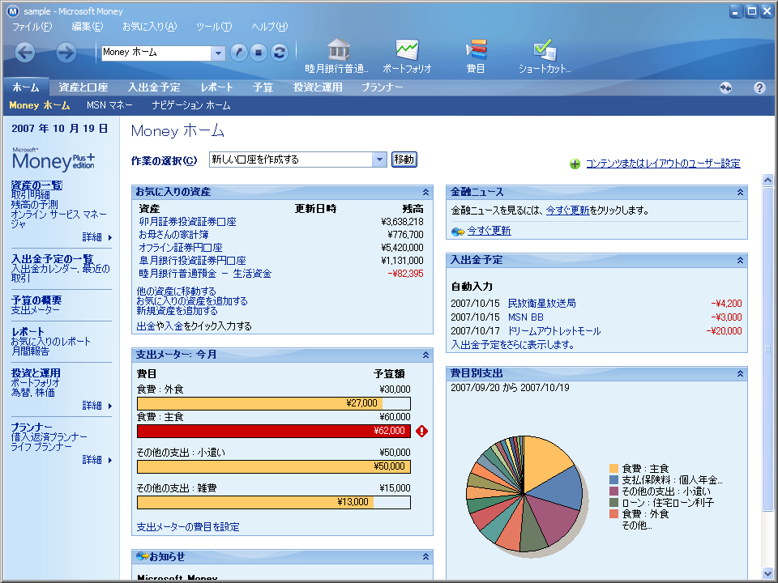This screenshot has width=778, height=583.
Task: Open the ナビゲーション ホーム sub-tab
Action: (191, 105)
